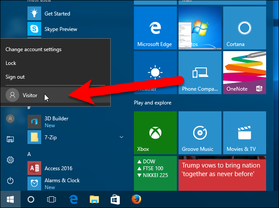Open the news tile about Trump
This screenshot has height=208, width=279.
coord(222,173)
